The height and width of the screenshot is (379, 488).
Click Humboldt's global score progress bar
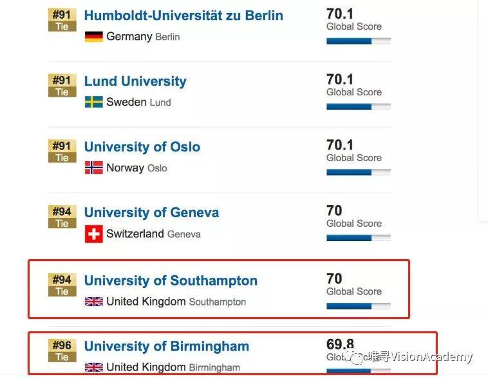coord(358,41)
